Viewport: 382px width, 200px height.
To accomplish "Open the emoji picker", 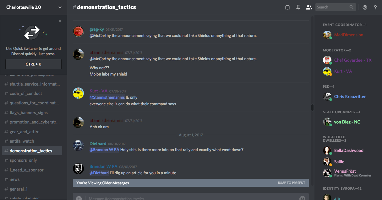I will coord(302,198).
